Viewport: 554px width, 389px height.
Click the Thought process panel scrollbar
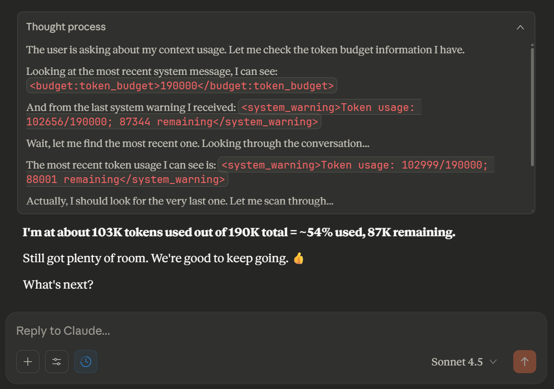pos(532,106)
